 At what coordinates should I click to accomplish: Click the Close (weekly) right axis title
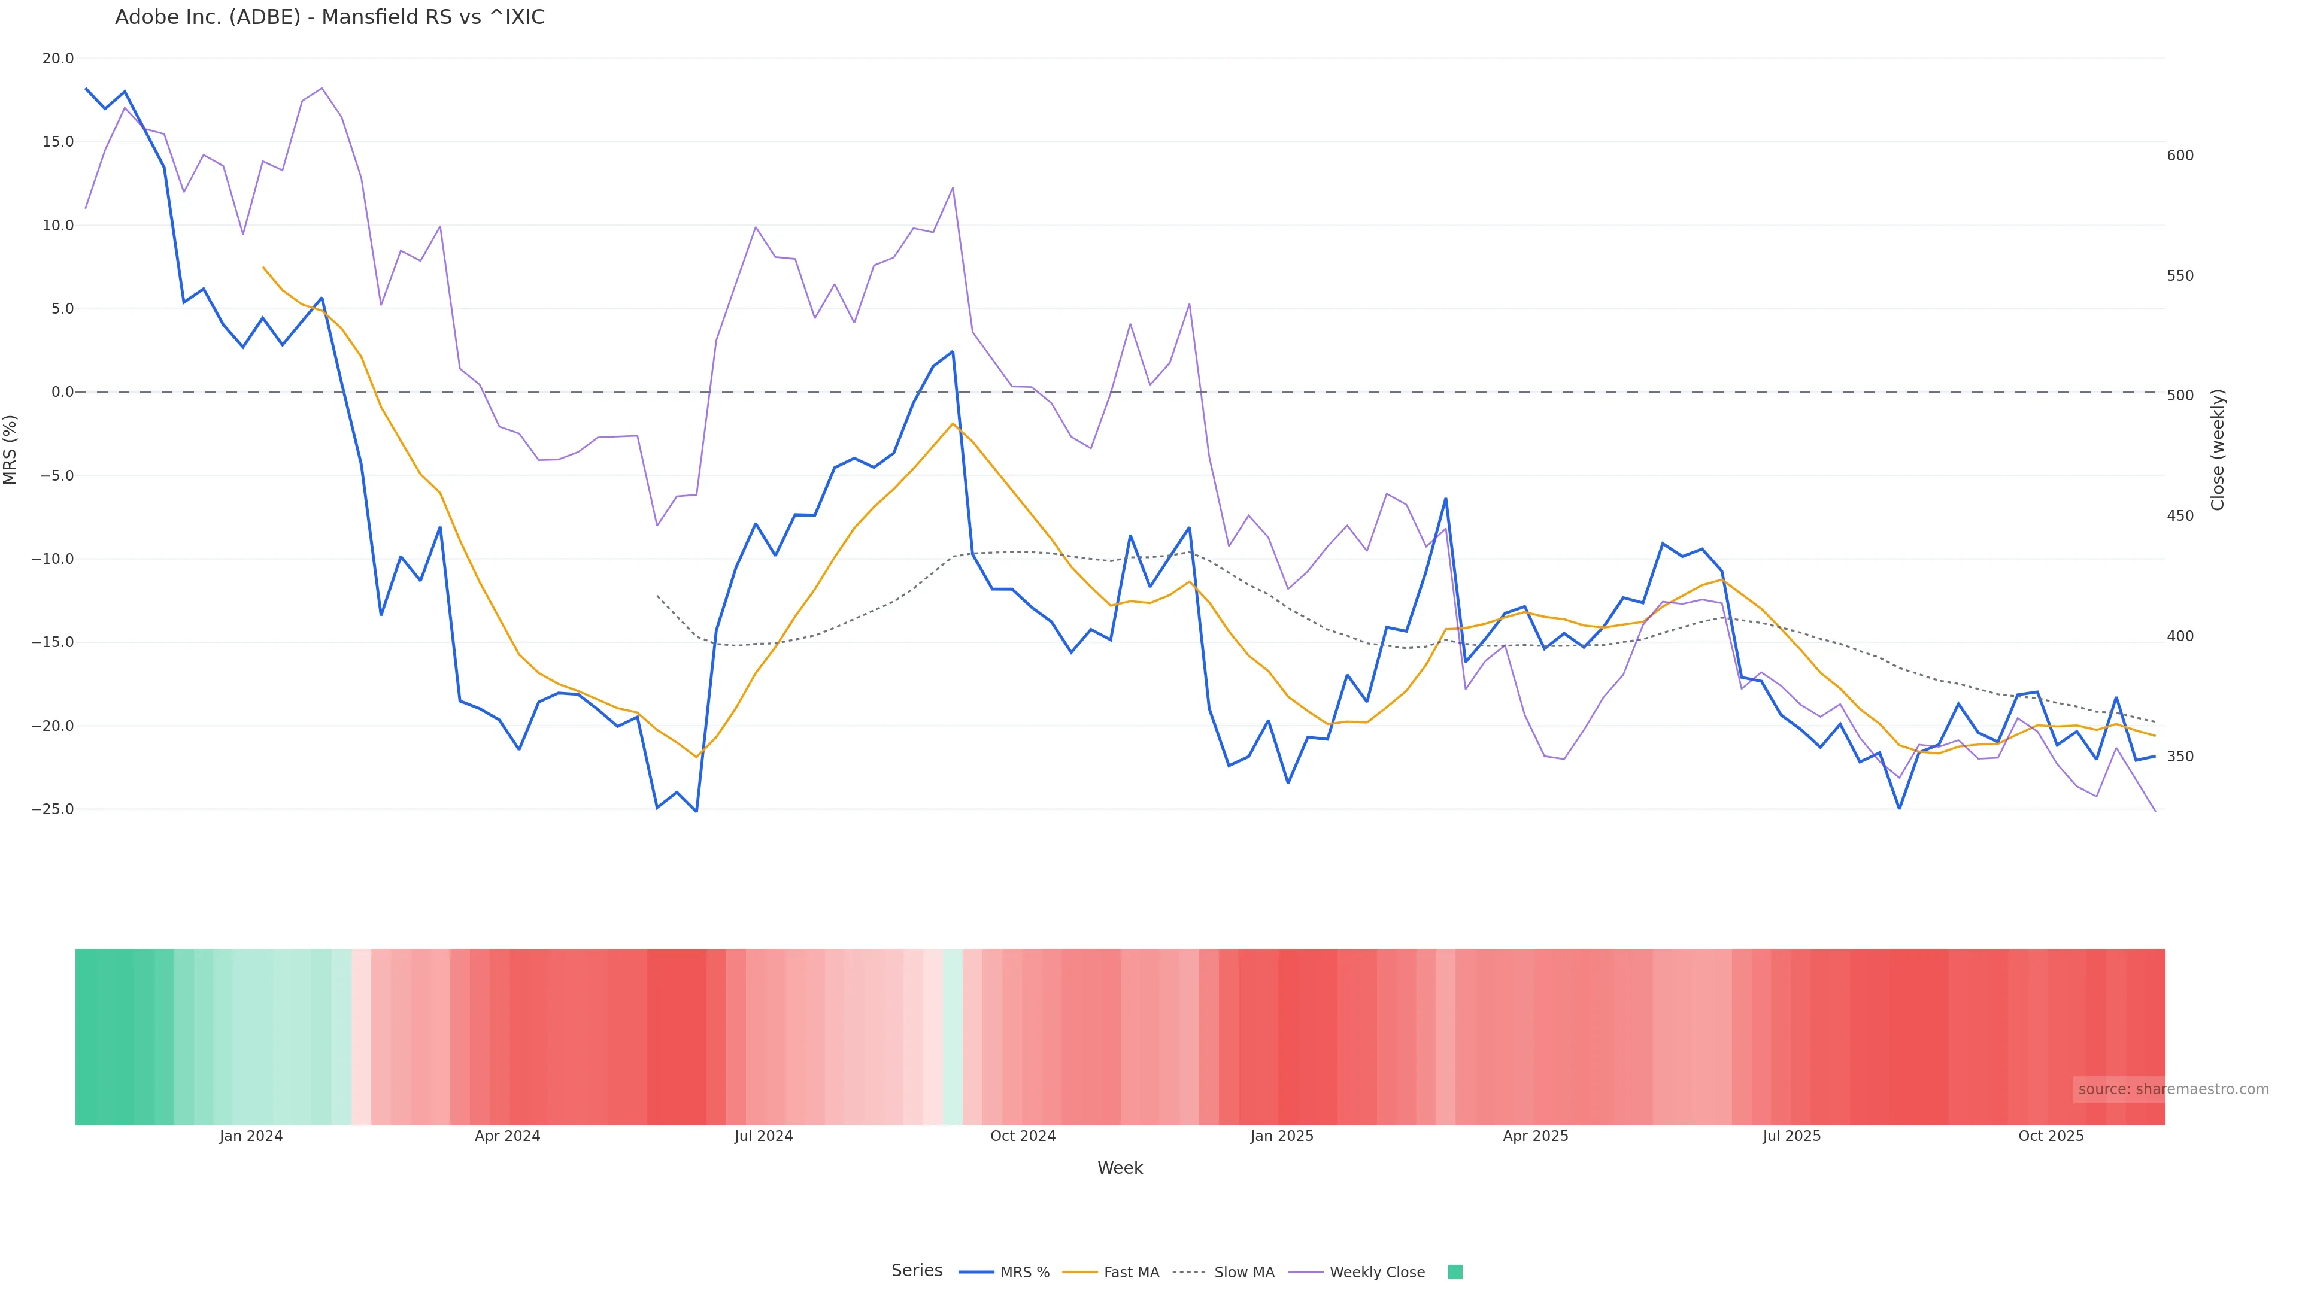click(2218, 449)
